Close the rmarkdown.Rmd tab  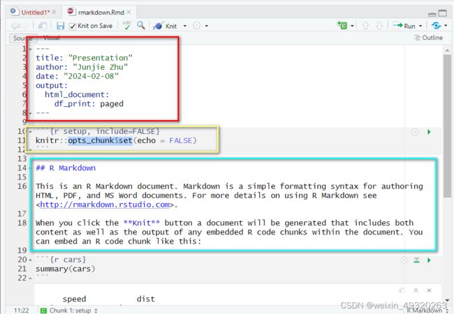[129, 12]
